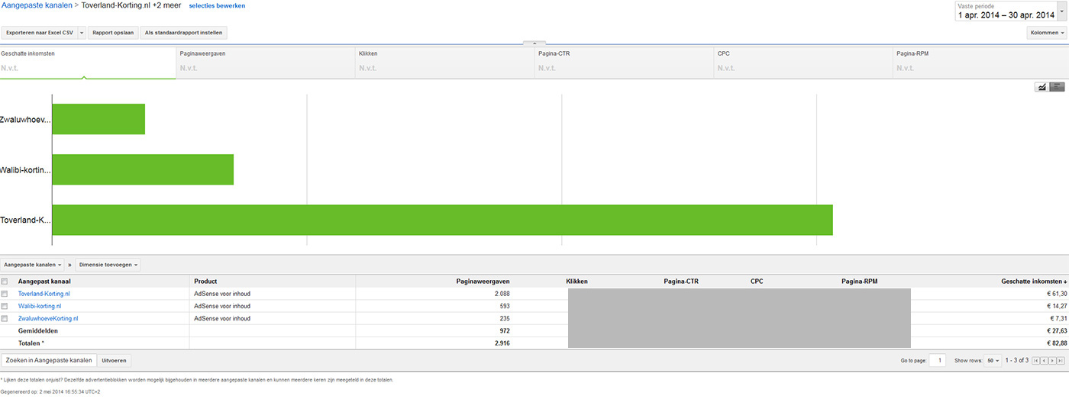Go to first page of results
This screenshot has width=1069, height=399.
(1036, 360)
